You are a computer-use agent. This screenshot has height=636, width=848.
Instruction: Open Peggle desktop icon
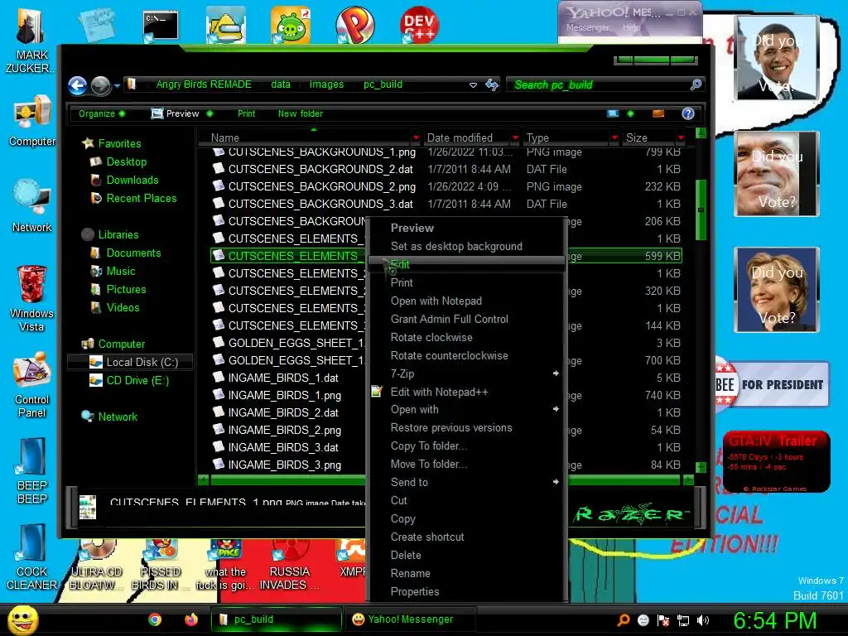(354, 24)
